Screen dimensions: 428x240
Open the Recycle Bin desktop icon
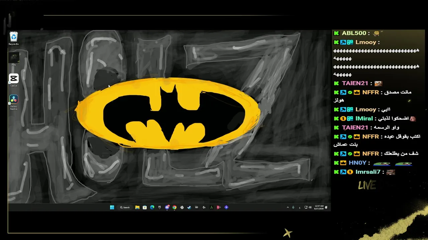[x=13, y=38]
